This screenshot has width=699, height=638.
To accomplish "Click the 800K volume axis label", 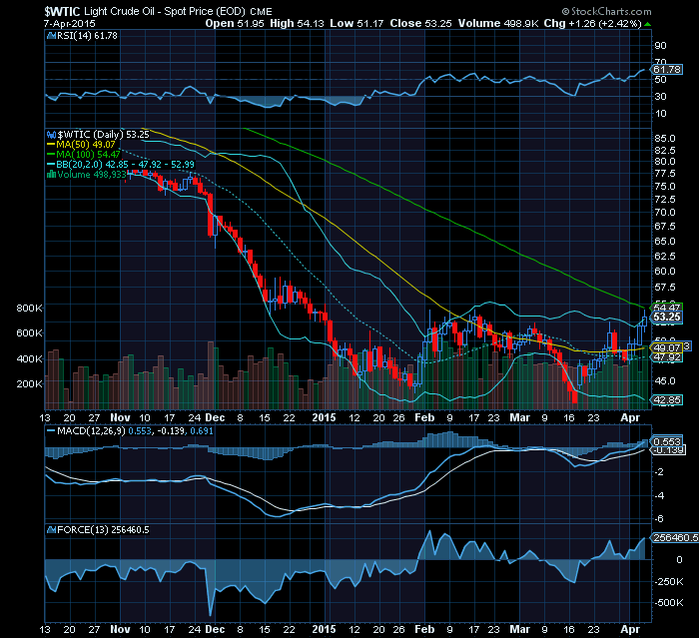I will pyautogui.click(x=29, y=309).
